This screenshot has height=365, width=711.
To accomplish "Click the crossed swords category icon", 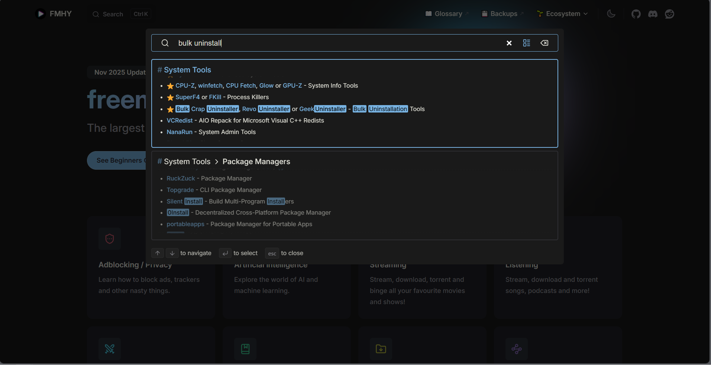I will (x=110, y=349).
